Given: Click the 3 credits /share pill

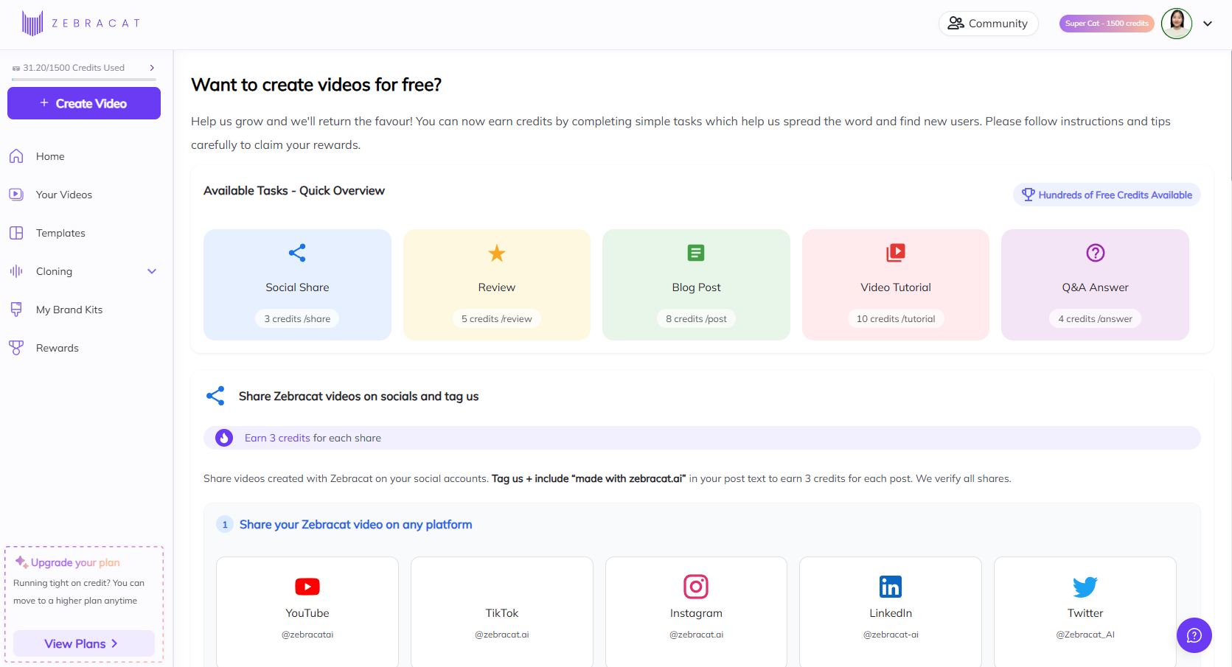Looking at the screenshot, I should (x=297, y=318).
